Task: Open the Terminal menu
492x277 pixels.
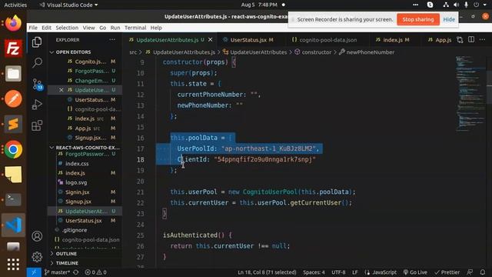Action: click(x=135, y=28)
